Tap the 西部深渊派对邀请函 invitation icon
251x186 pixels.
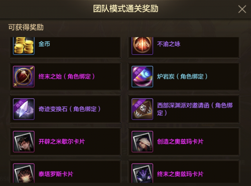click(142, 109)
